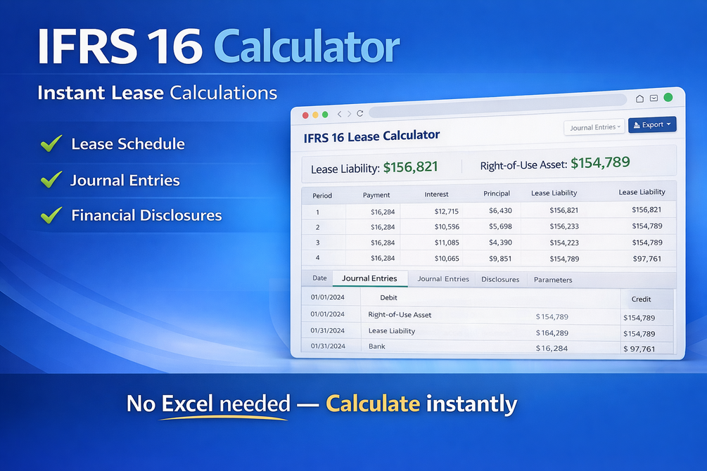Click the Bank journal entry row
This screenshot has height=471, width=707.
(487, 347)
